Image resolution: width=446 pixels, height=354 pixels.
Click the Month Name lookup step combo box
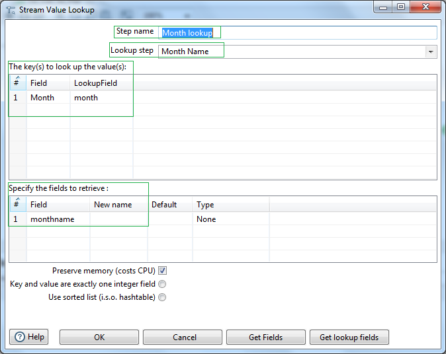pos(298,52)
